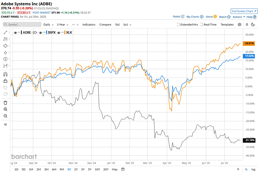
Task: Expand the trend line tool submenu arrow
Action: (9, 32)
